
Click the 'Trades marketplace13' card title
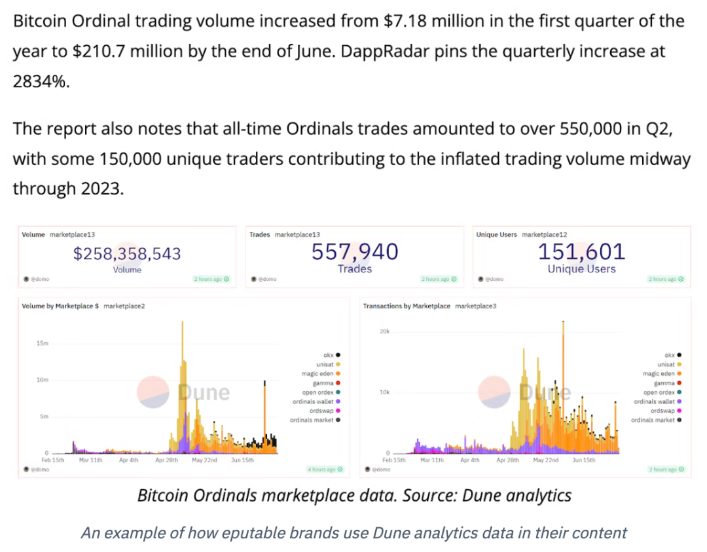click(x=285, y=234)
